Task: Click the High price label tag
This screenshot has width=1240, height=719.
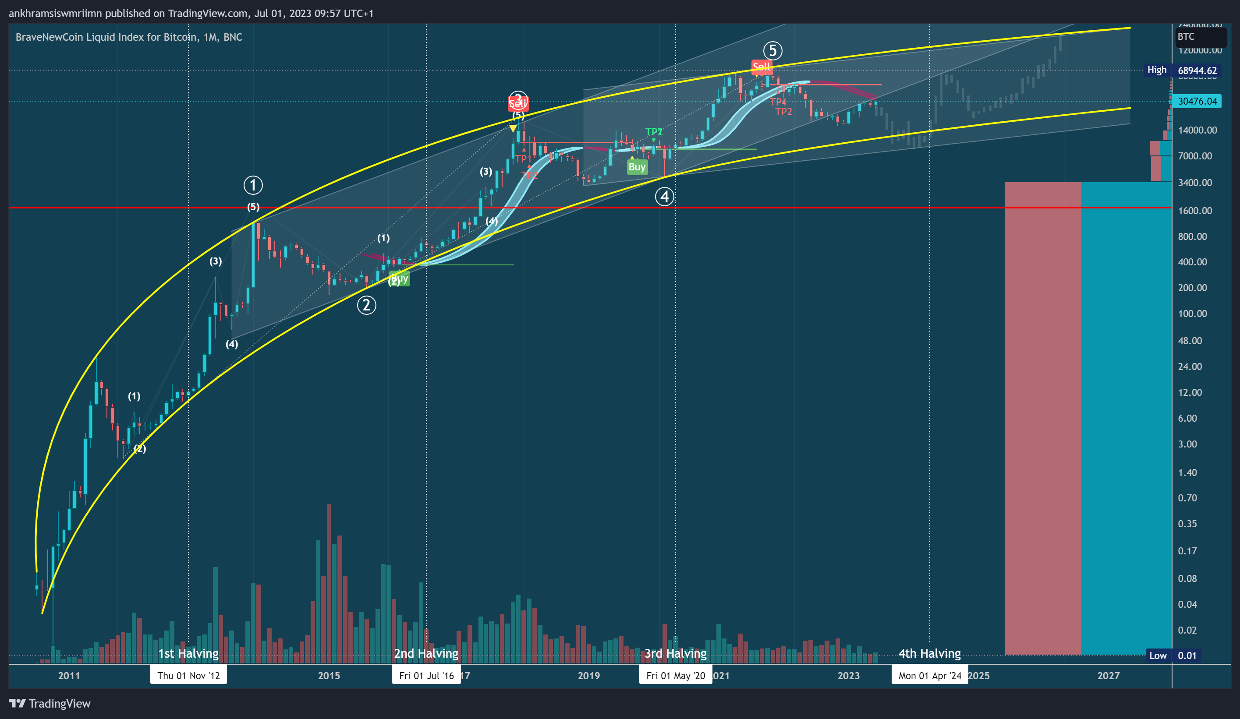Action: pos(1157,70)
